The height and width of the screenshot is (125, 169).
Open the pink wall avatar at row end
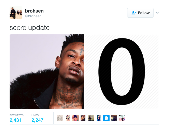point(122,118)
